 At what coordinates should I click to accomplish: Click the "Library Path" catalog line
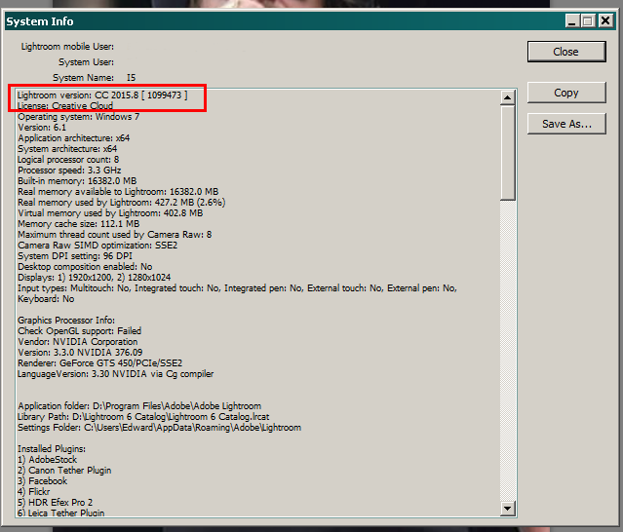click(x=143, y=417)
